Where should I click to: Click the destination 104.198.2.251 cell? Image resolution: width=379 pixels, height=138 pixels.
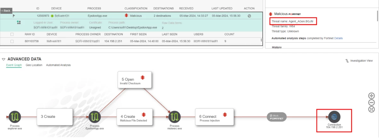(x=113, y=41)
